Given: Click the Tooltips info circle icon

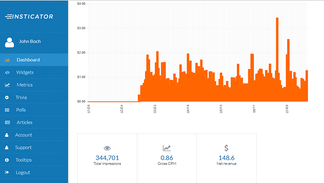Looking at the screenshot, I should (x=7, y=160).
